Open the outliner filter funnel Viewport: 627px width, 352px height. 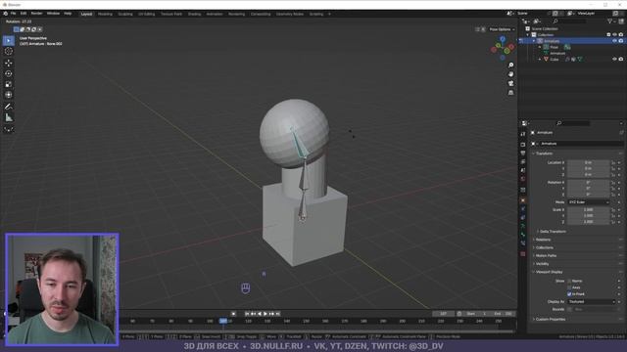610,22
